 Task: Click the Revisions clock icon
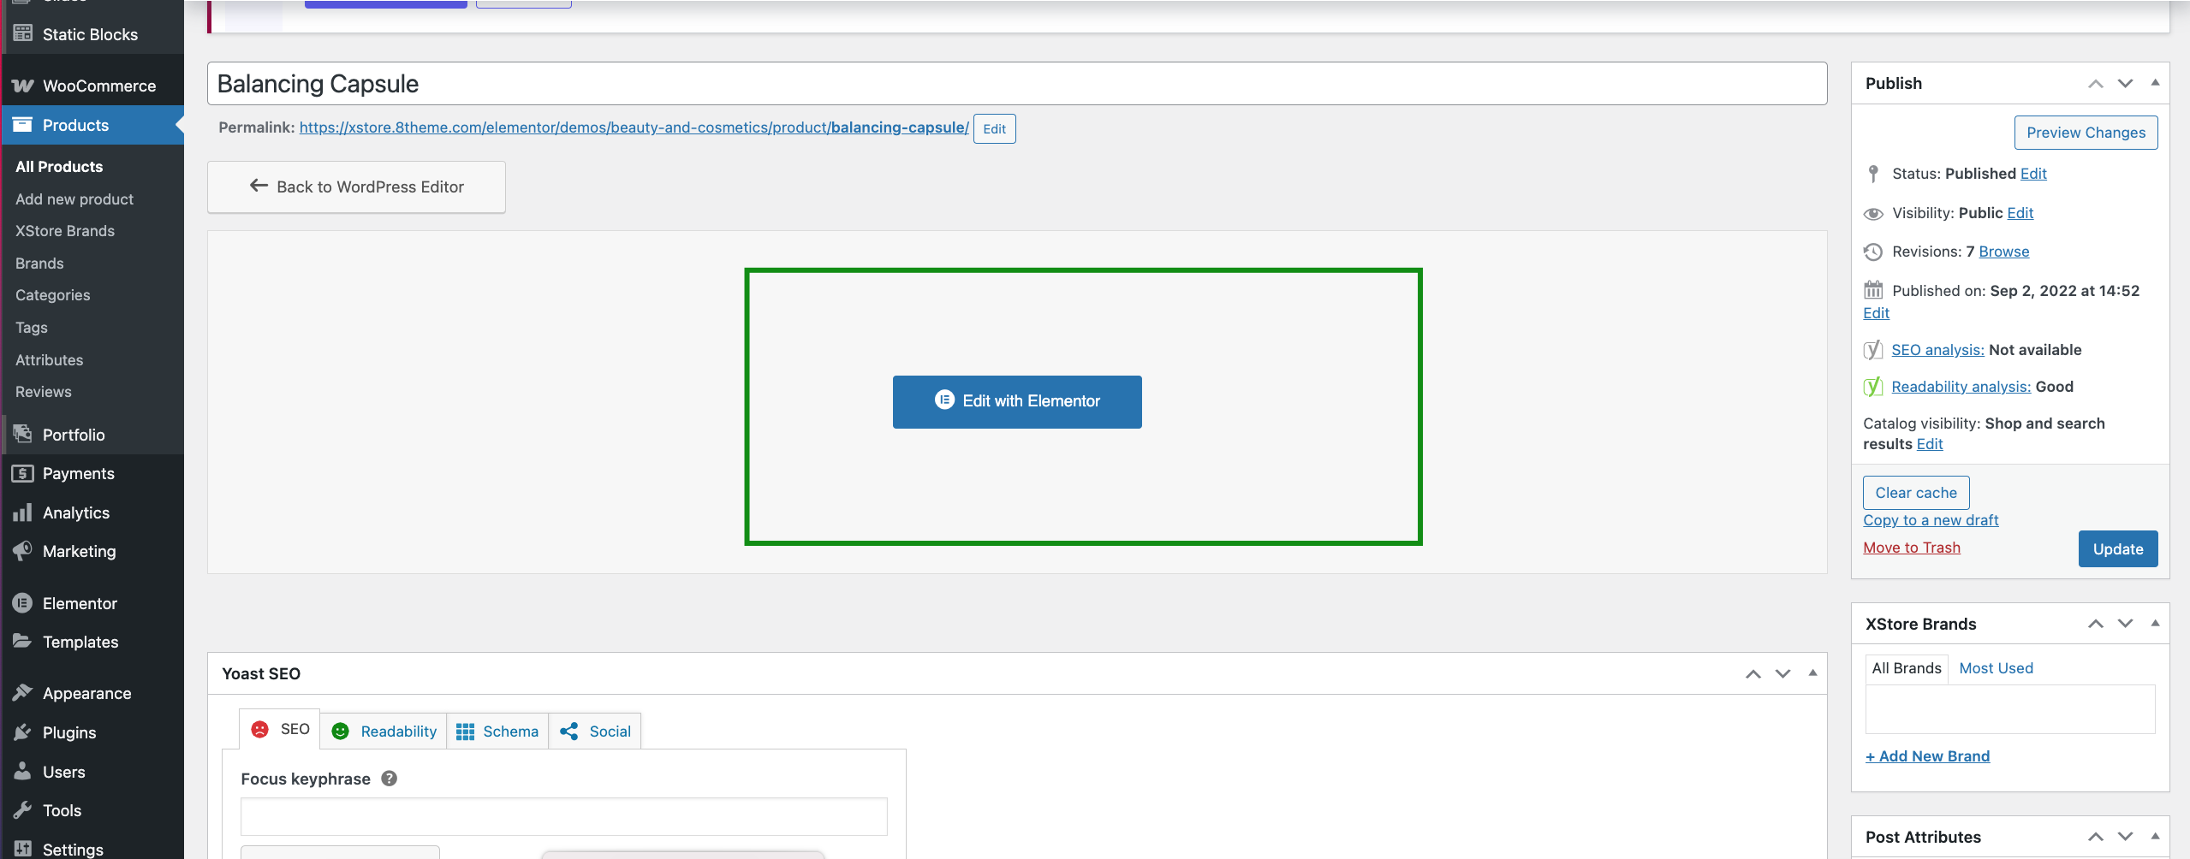1873,252
